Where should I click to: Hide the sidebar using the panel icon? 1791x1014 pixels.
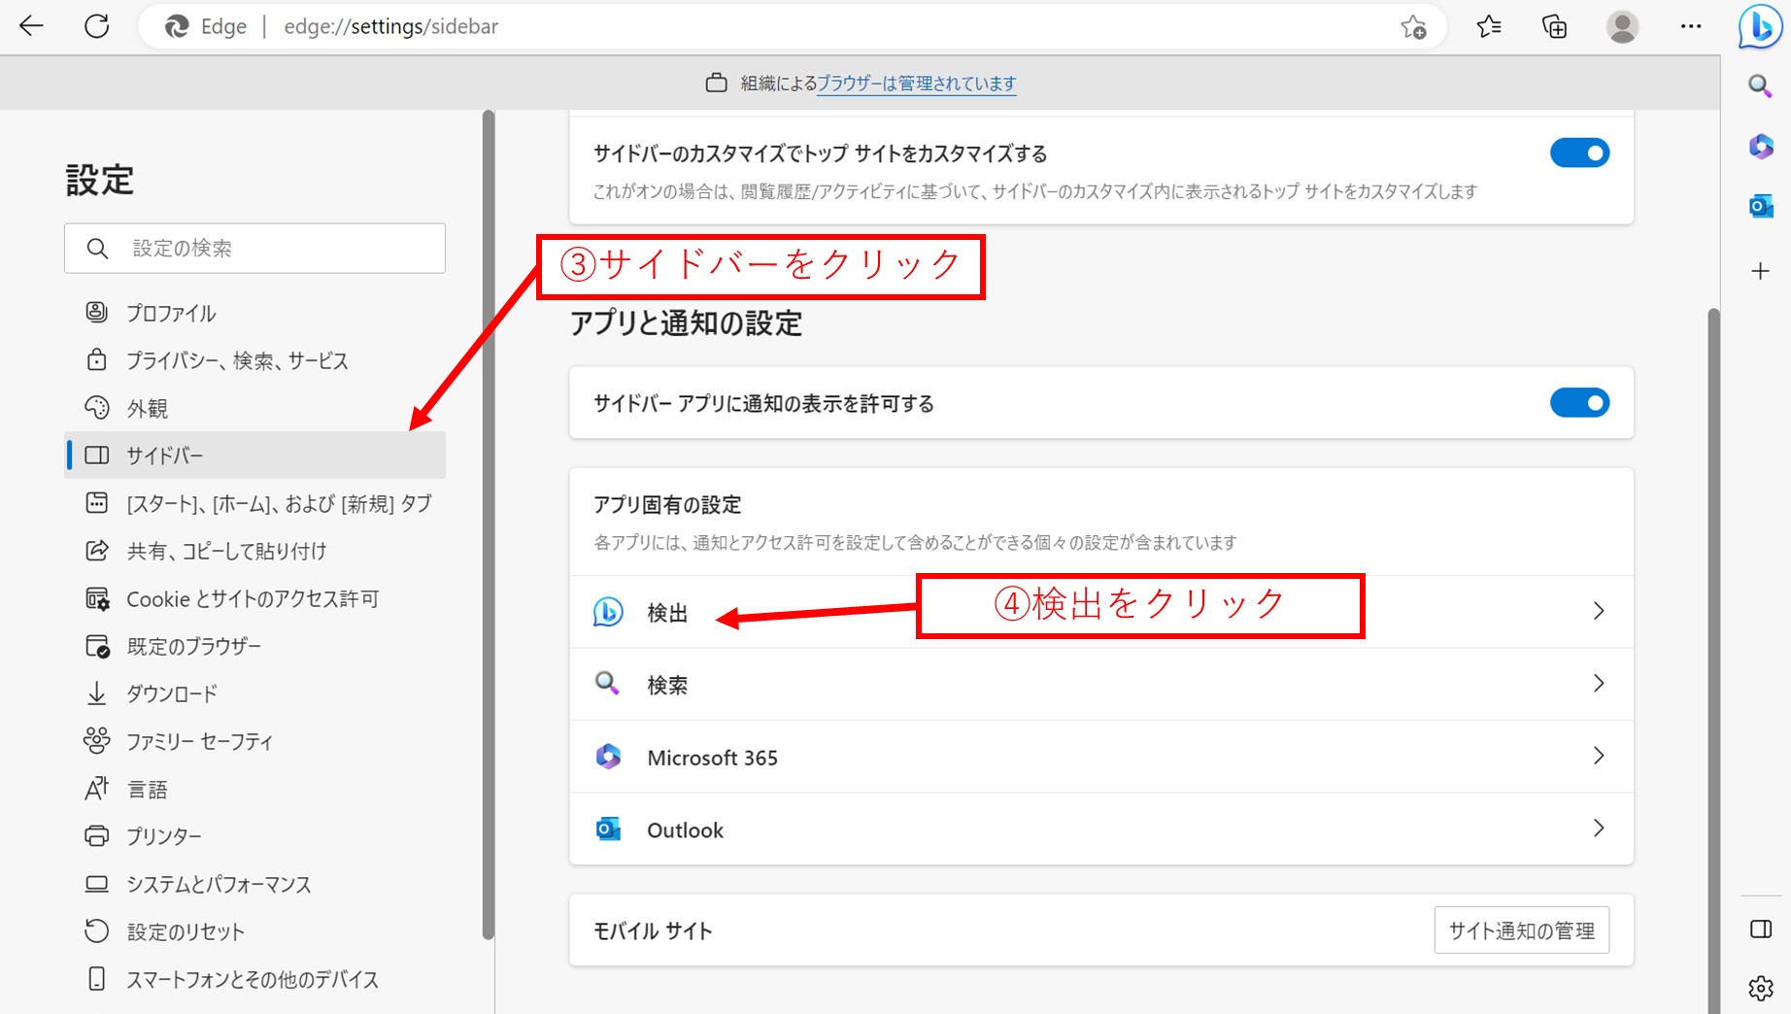click(1761, 929)
